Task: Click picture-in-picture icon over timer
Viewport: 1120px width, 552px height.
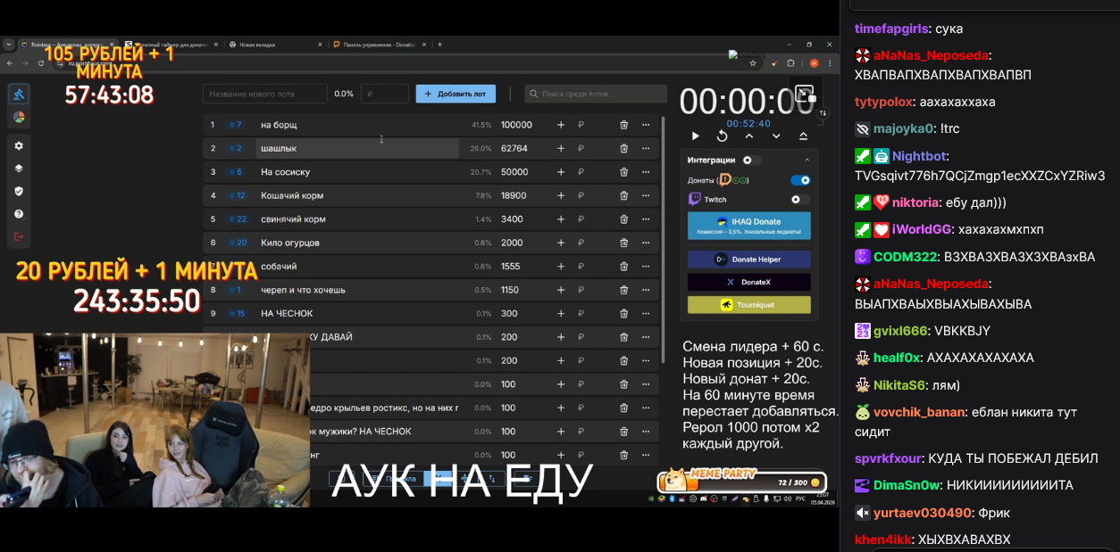Action: pyautogui.click(x=805, y=94)
